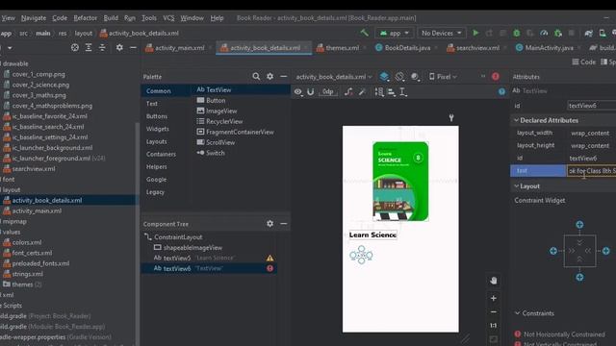Activate the pan hand tool
616x346 pixels.
point(494,281)
